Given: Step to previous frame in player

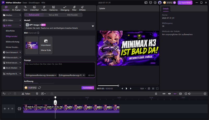Looking at the screenshot, I should (x=122, y=89).
